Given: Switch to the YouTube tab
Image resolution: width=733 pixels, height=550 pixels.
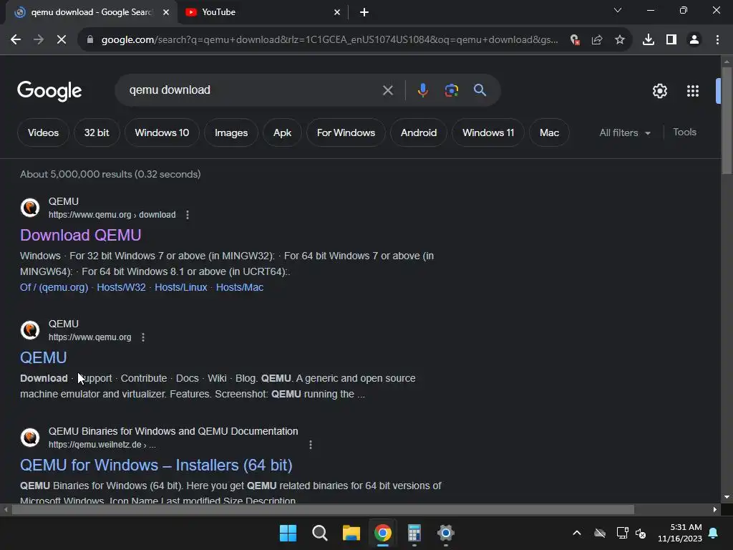Looking at the screenshot, I should click(263, 13).
